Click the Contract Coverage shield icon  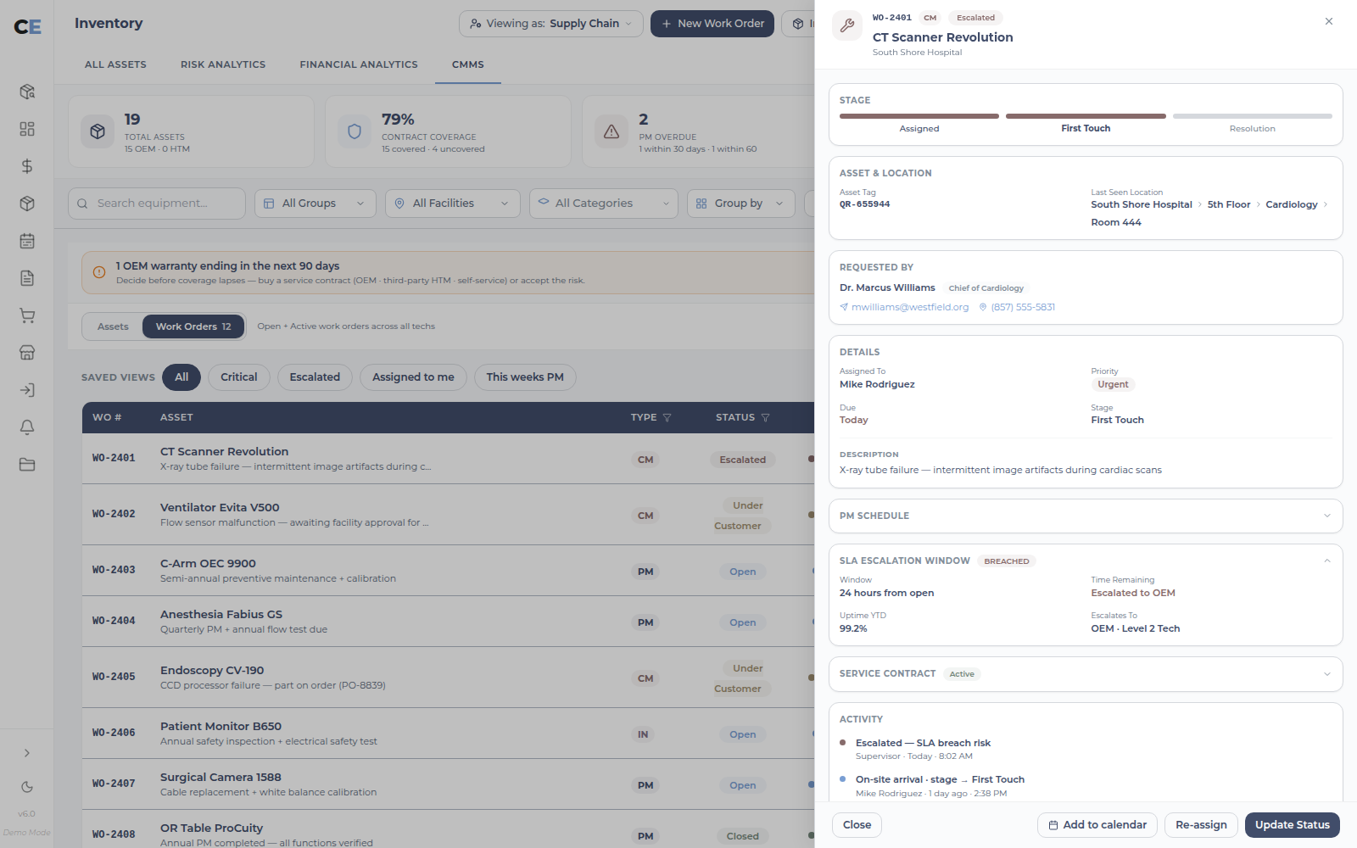(x=355, y=131)
